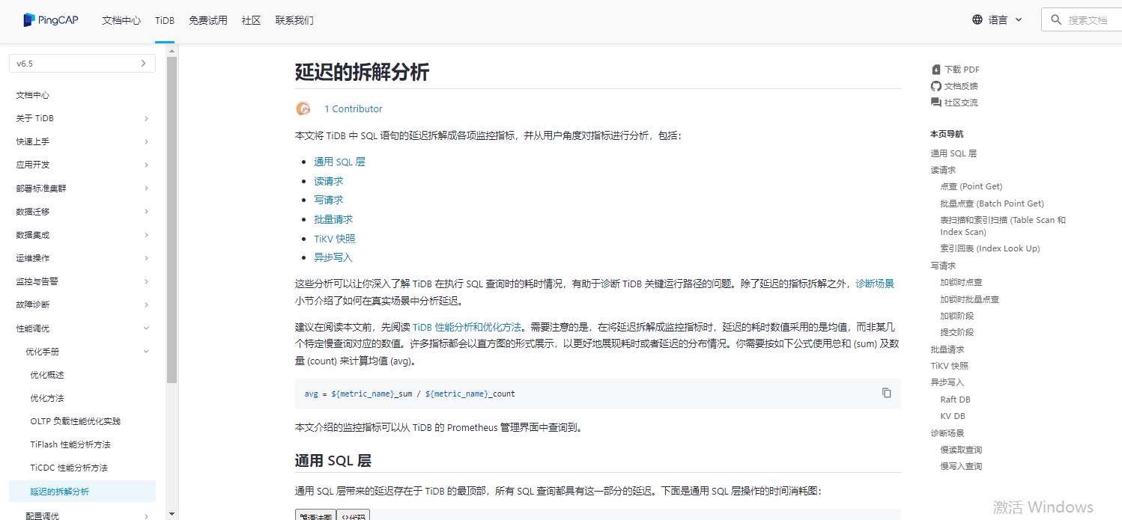1122x520 pixels.
Task: Jump to 提交阶段 section
Action: (x=956, y=332)
